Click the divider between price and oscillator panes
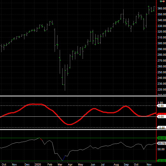The height and width of the screenshot is (166, 166). coord(83,96)
